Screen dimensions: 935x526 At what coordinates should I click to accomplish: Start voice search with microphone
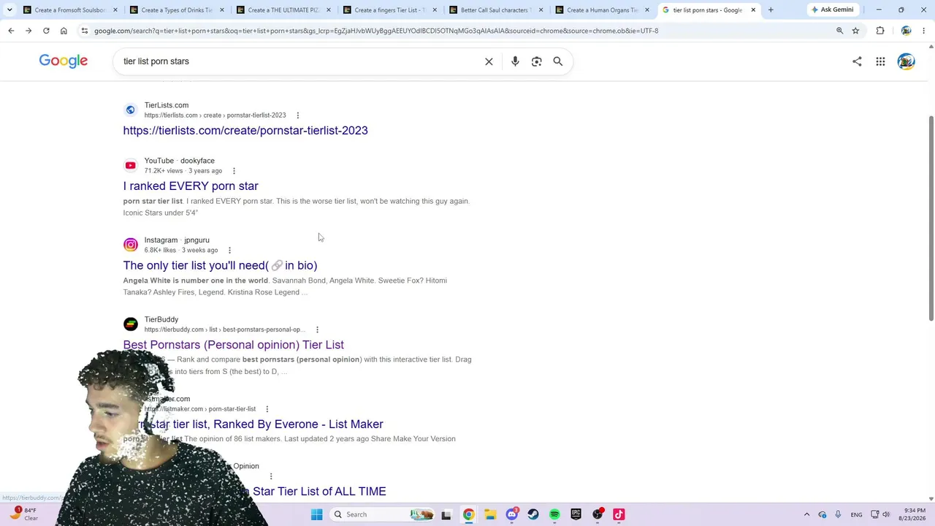(x=515, y=61)
